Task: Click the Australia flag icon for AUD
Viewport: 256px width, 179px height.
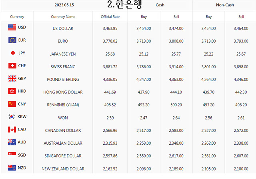Action: coord(12,142)
